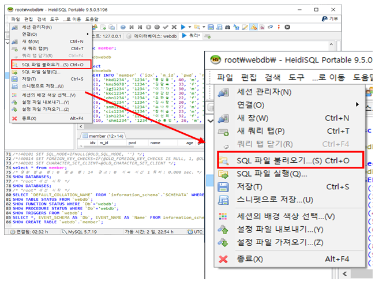379x285 pixels.
Task: Click the save floppy disk icon in toolbar
Action: click(x=211, y=27)
